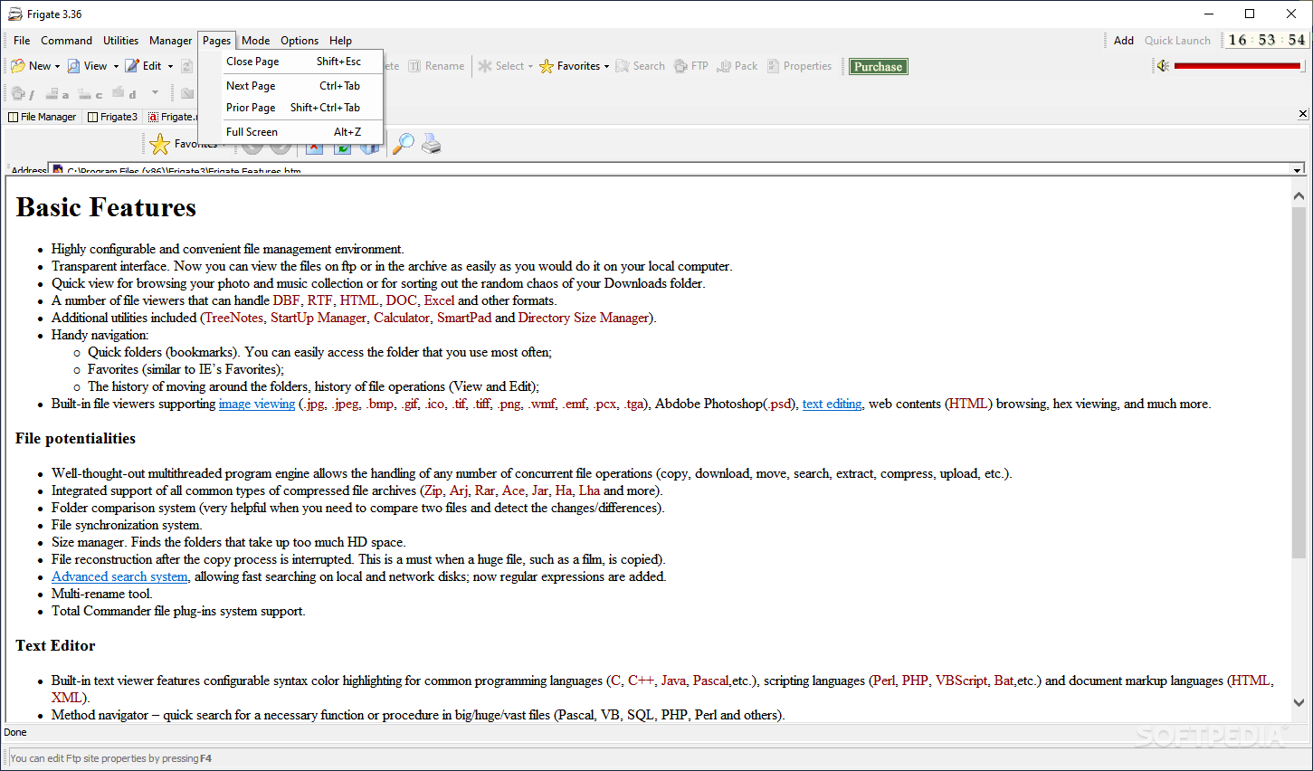Open the drive bar overflow dropdown arrow

coord(155,92)
